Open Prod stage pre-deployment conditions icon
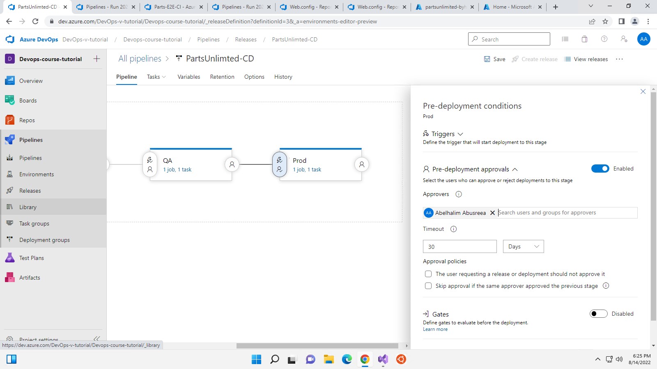Viewport: 657px width, 369px height. [280, 164]
